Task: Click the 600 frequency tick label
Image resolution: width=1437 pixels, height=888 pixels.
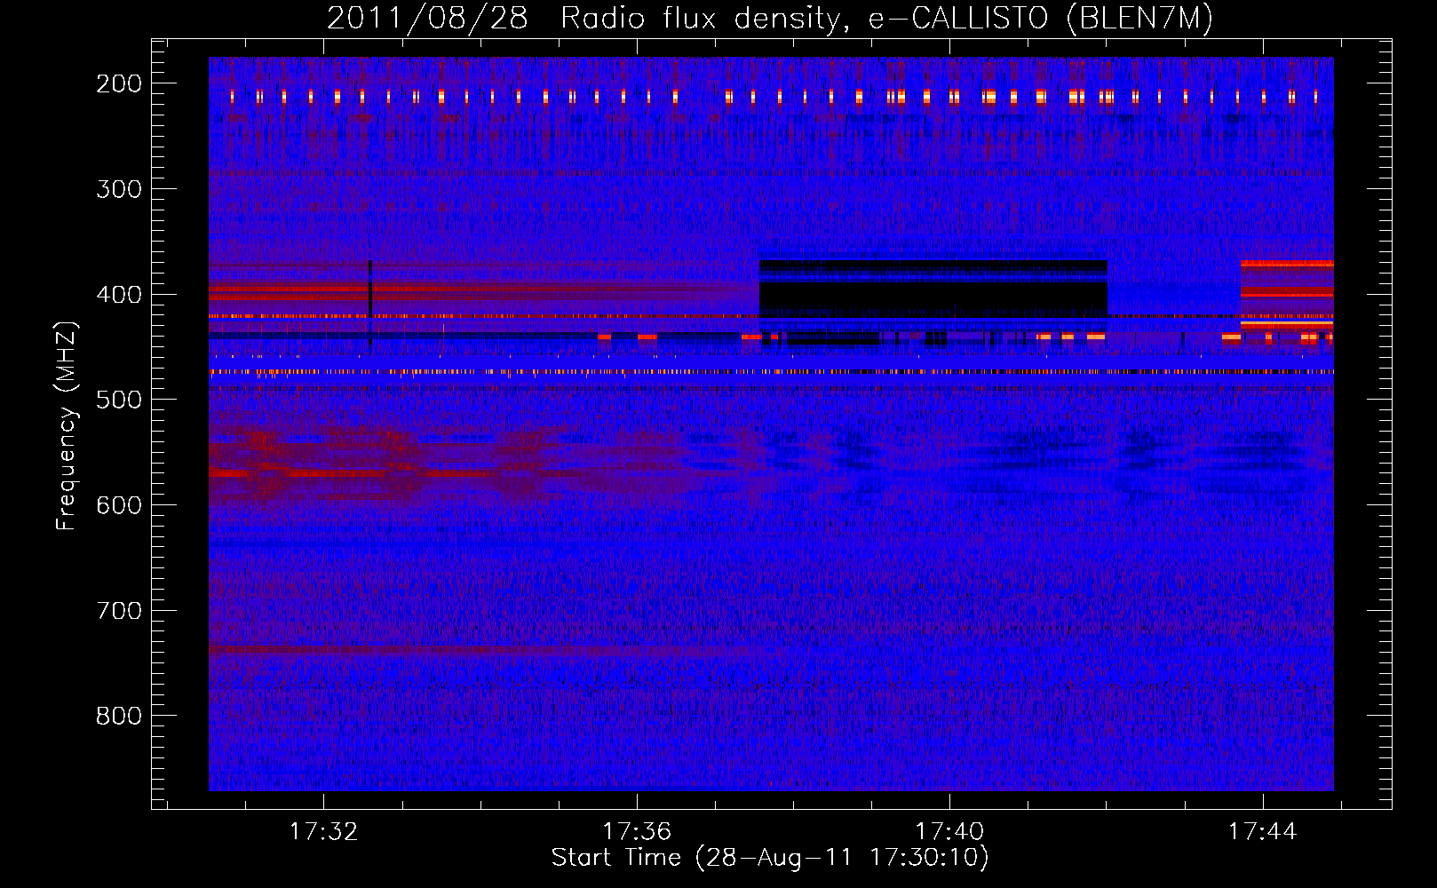Action: pos(119,505)
